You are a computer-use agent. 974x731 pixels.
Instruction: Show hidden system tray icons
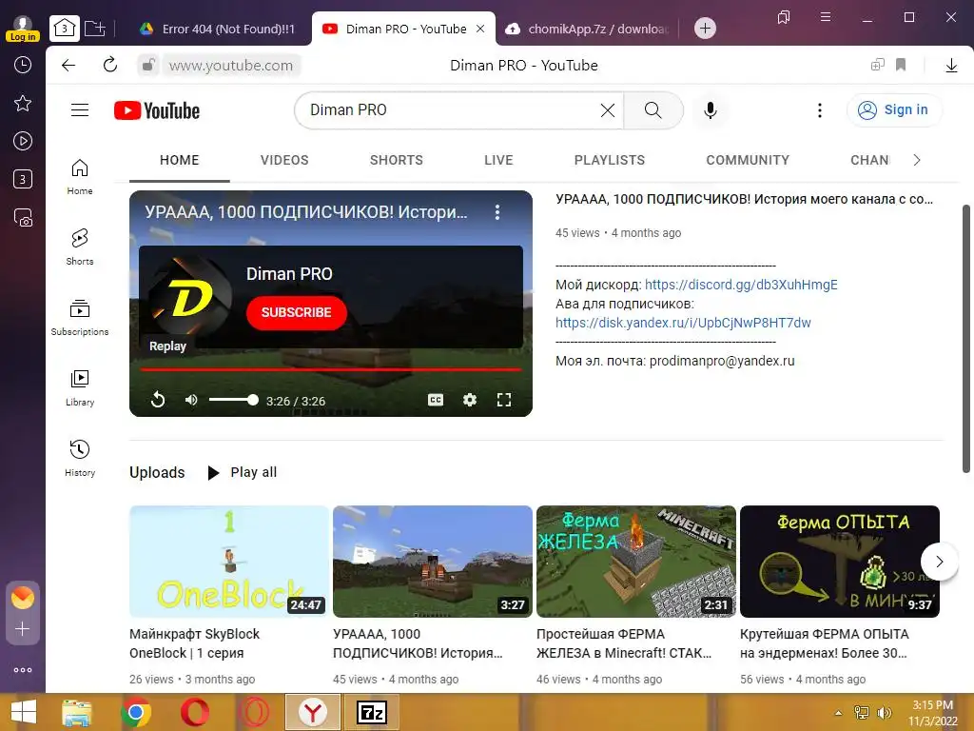click(x=838, y=713)
